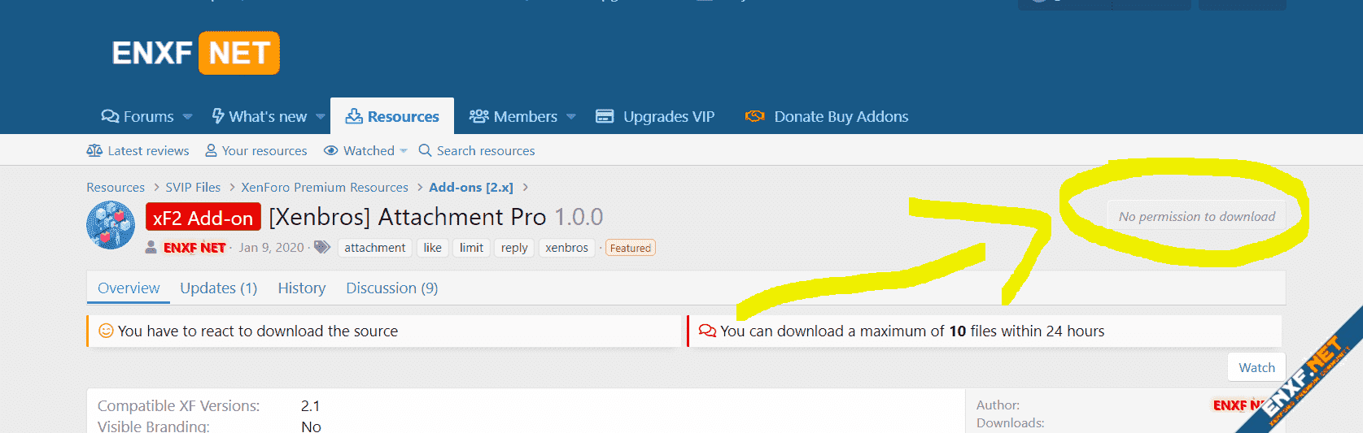Go to SVIP Files breadcrumb
The width and height of the screenshot is (1363, 433).
(x=193, y=187)
